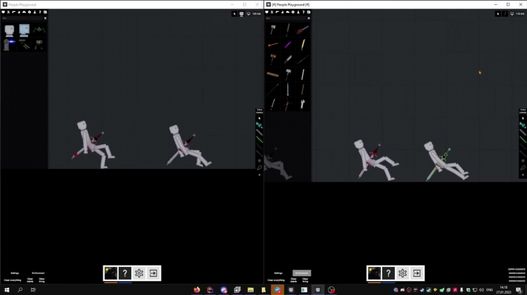
Task: Open machinery category in the left window
Action: click(x=30, y=12)
